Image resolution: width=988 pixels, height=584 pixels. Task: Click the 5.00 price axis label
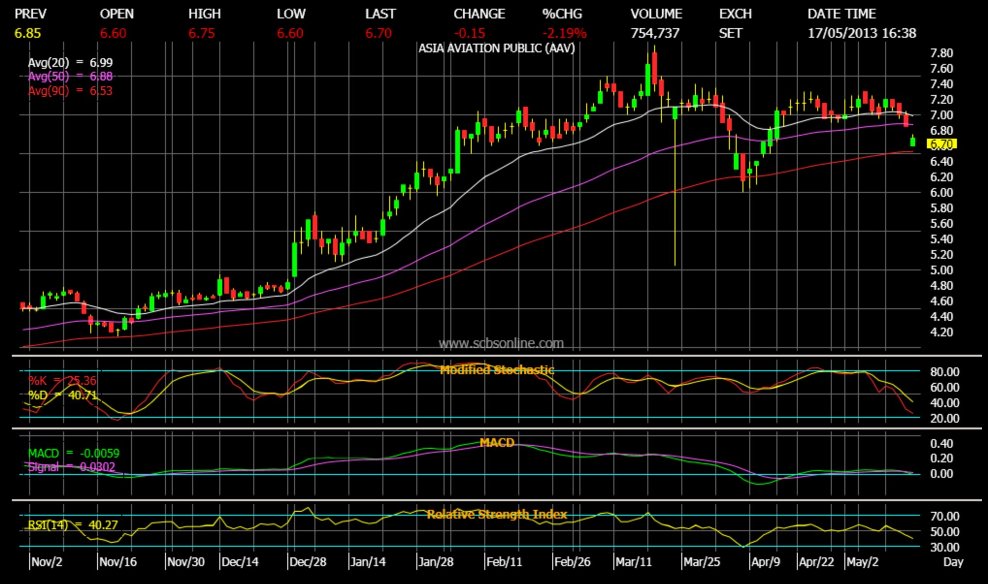[x=941, y=270]
